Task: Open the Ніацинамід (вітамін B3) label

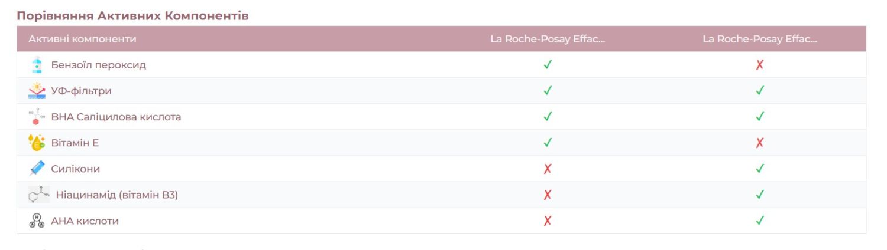Action: pyautogui.click(x=116, y=195)
